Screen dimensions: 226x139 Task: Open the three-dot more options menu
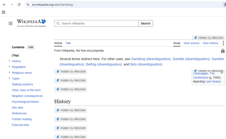[x=223, y=43]
